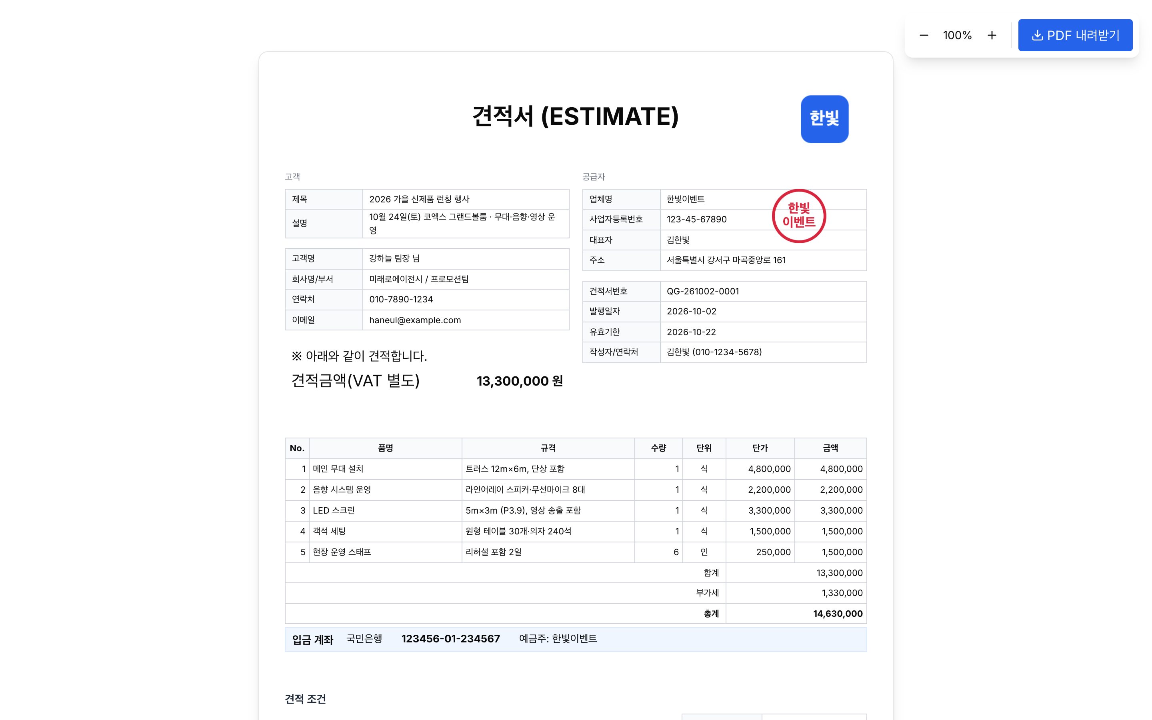Click business number 123-45-67890
The width and height of the screenshot is (1152, 720).
pos(696,219)
